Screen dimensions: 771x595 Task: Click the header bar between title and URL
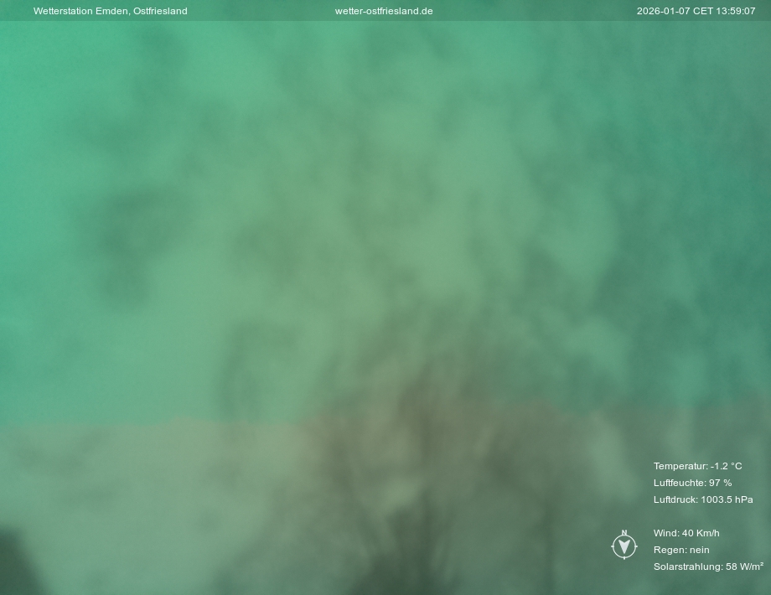[x=260, y=11]
